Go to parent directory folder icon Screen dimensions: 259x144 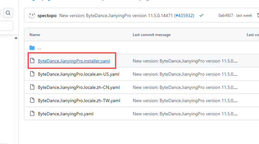click(32, 48)
